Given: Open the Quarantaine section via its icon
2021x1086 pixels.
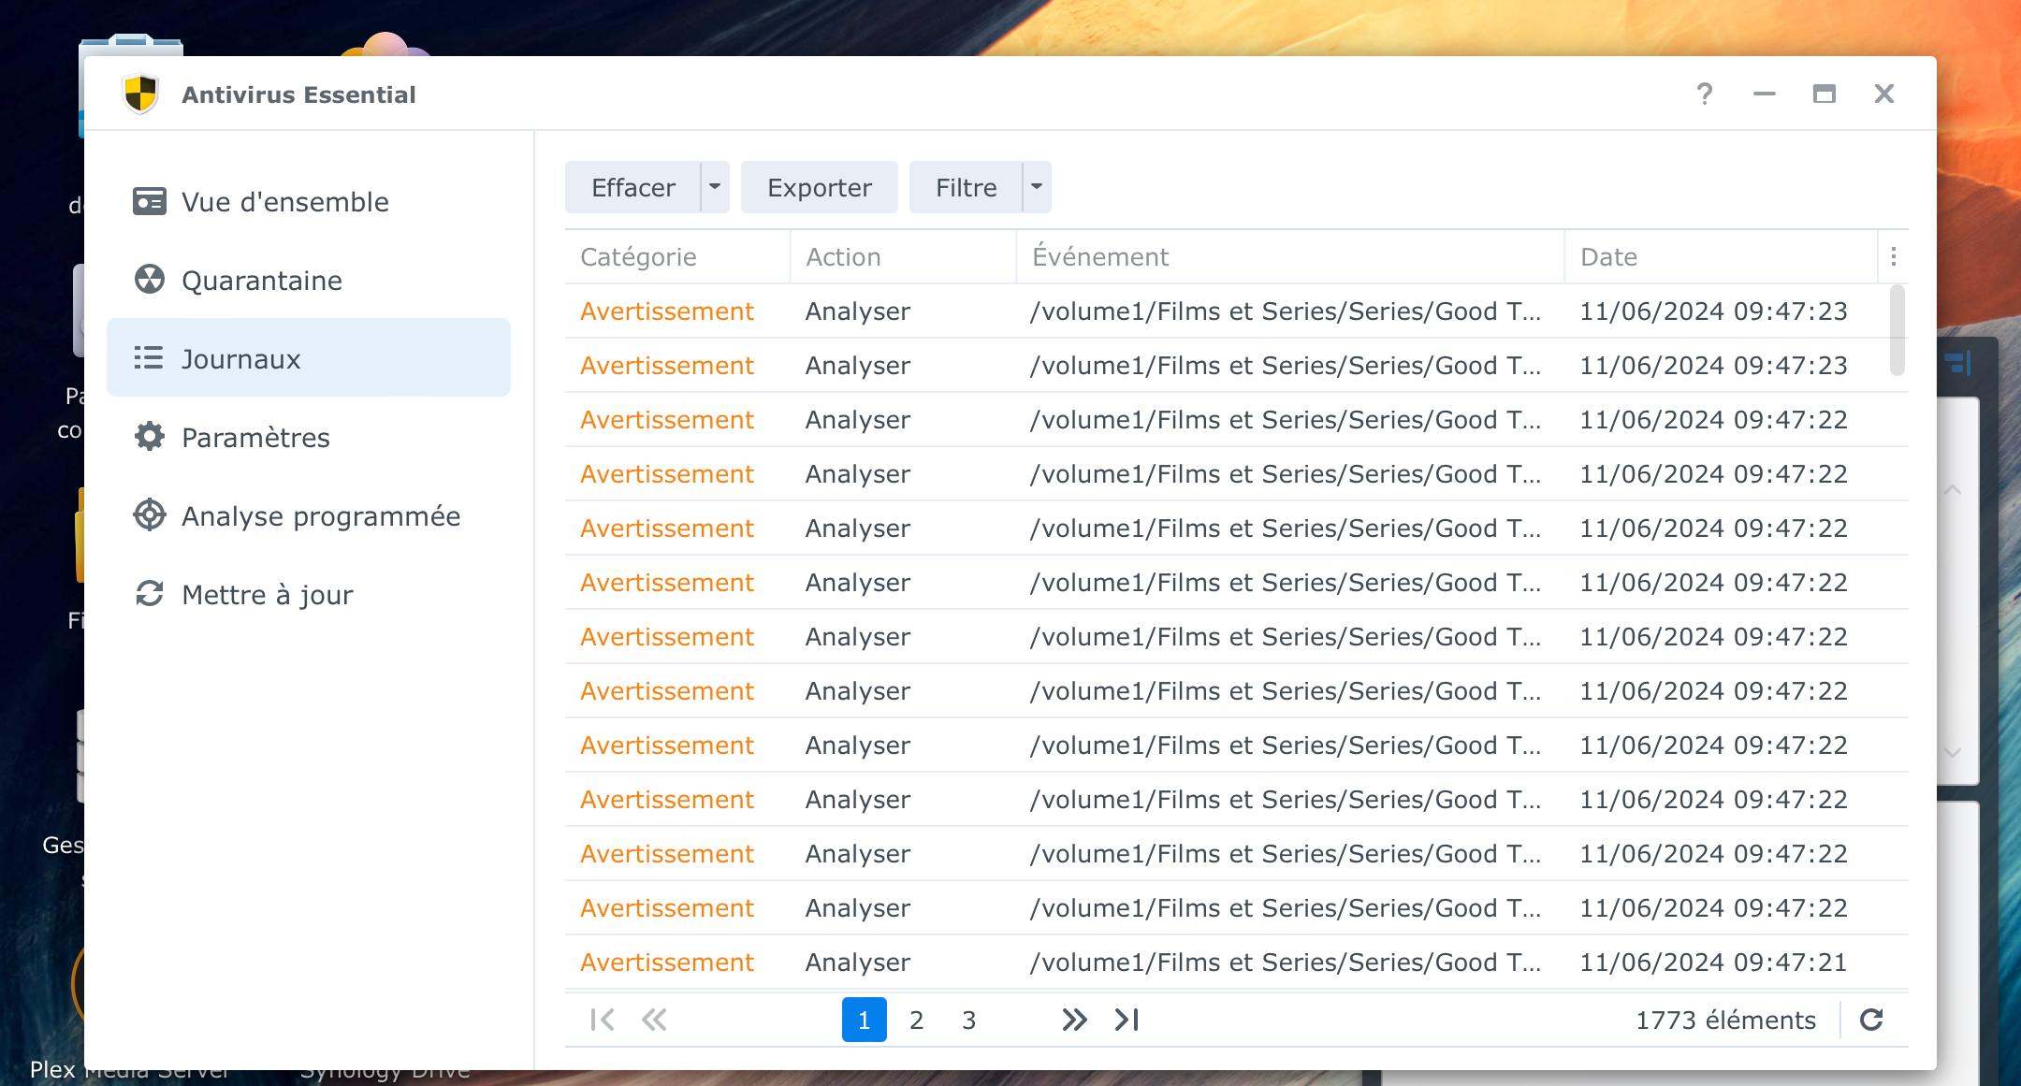Looking at the screenshot, I should pyautogui.click(x=150, y=280).
